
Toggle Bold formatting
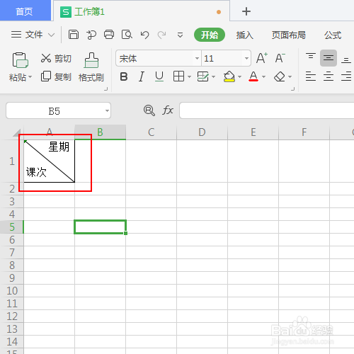tap(124, 76)
